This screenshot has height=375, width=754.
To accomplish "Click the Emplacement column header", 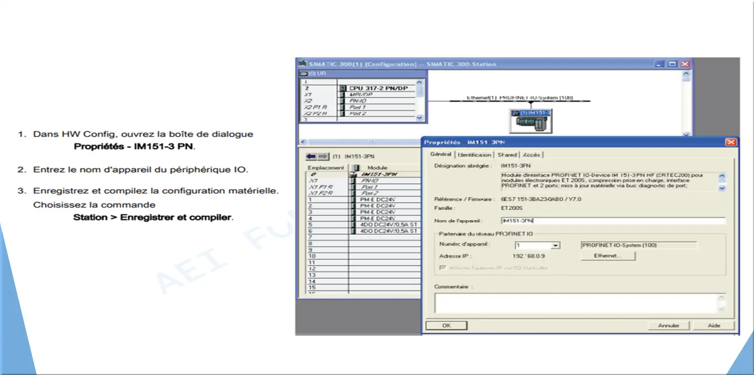I will tap(326, 168).
